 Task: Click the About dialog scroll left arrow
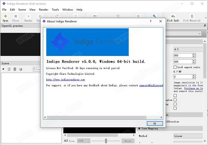coord(45,117)
